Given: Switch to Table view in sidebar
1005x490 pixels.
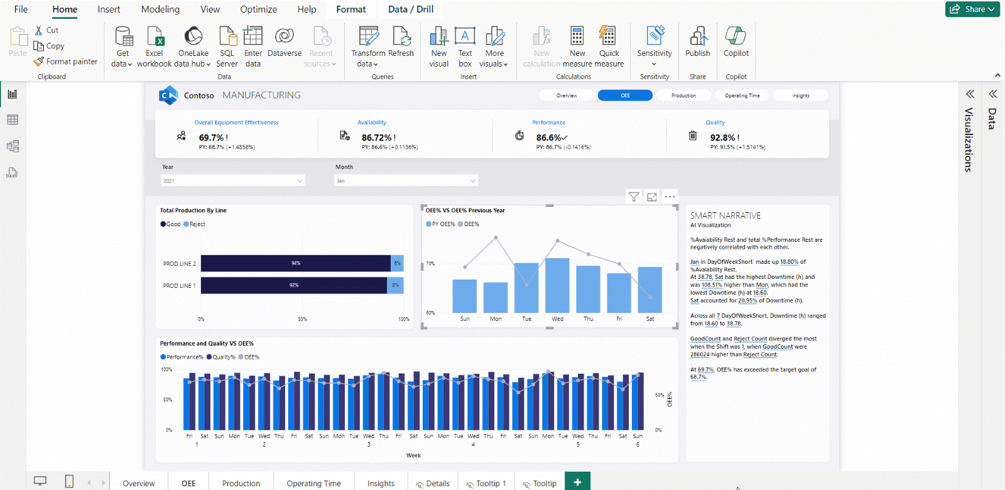Looking at the screenshot, I should tap(13, 120).
